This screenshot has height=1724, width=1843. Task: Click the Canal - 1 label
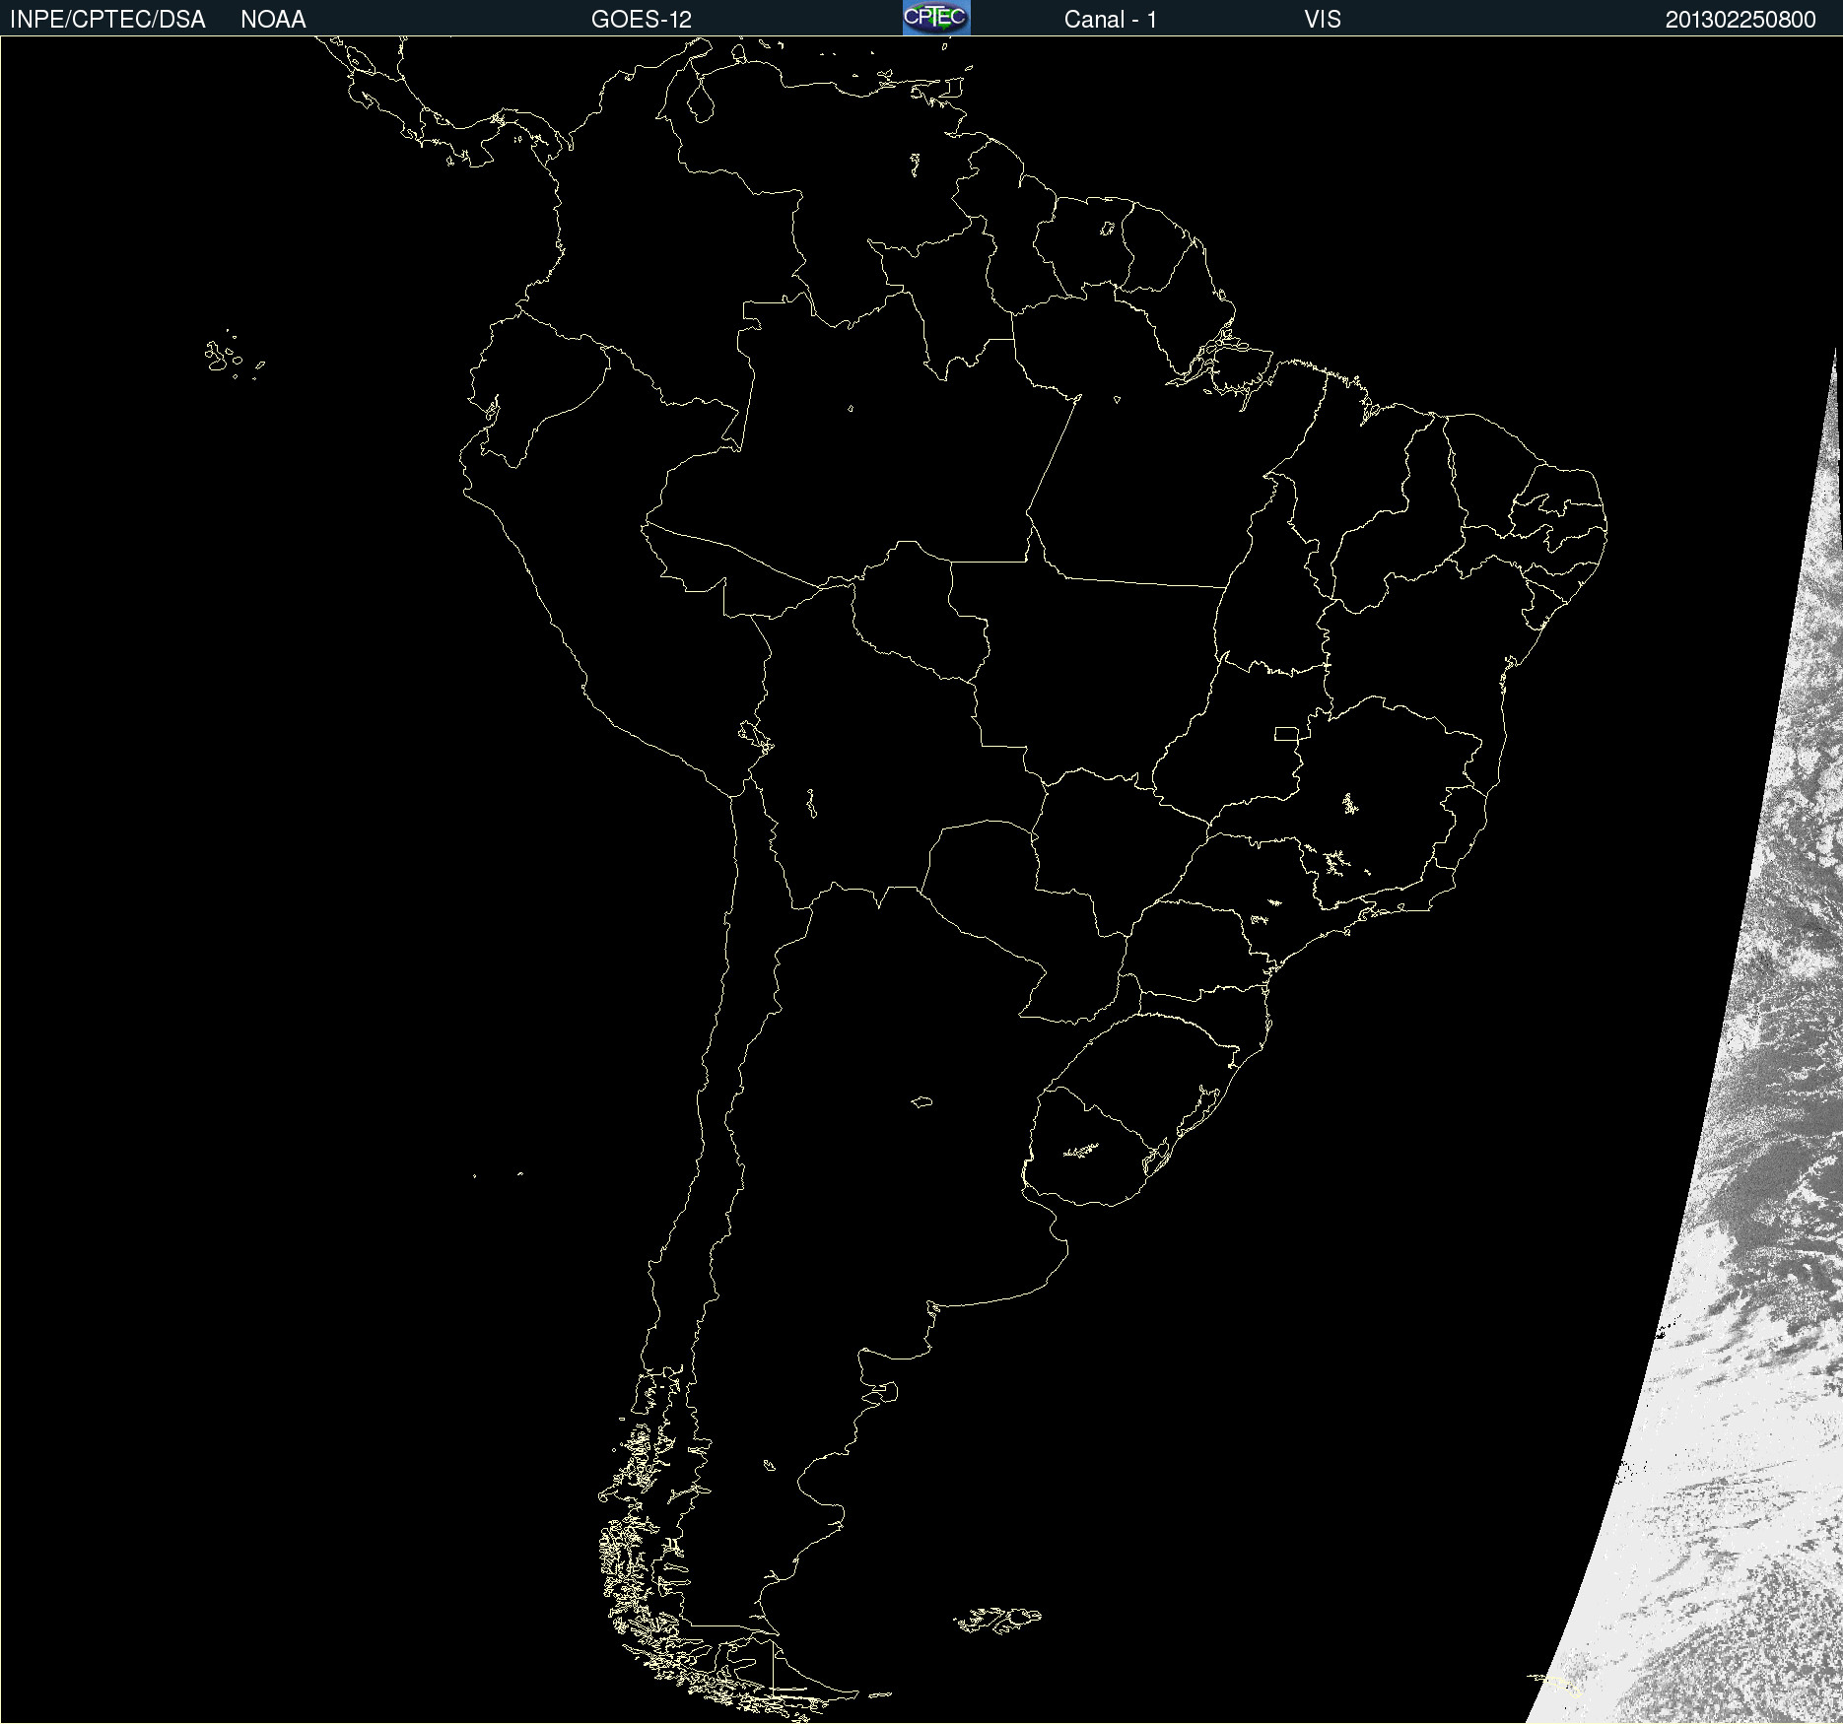(1111, 20)
